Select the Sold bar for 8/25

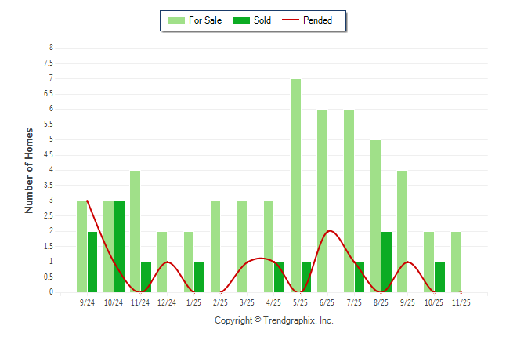387,262
